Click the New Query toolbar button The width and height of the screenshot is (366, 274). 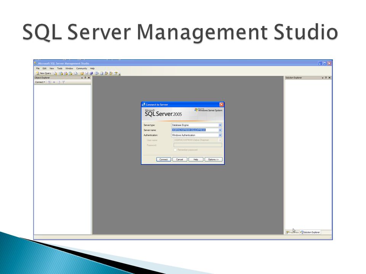coord(43,73)
